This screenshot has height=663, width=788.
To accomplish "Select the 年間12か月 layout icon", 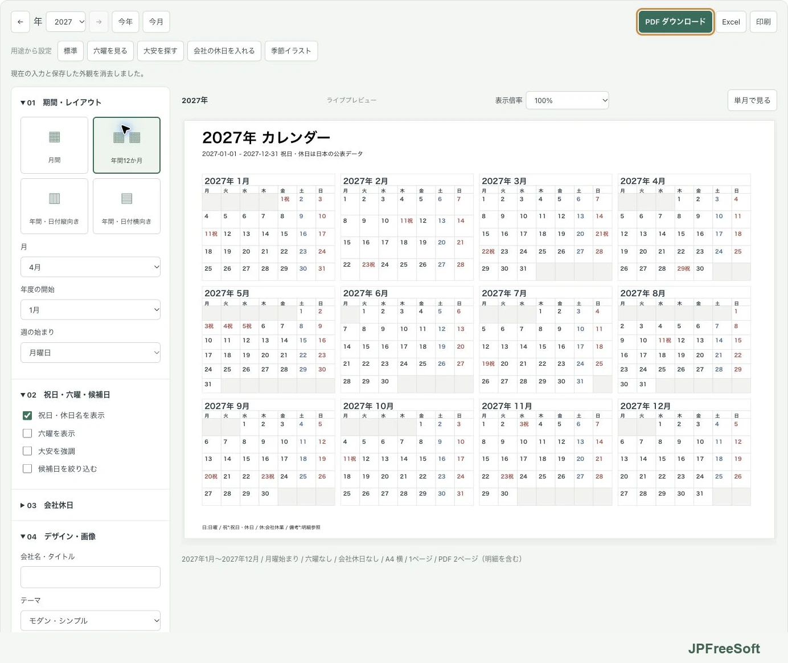I will point(126,145).
